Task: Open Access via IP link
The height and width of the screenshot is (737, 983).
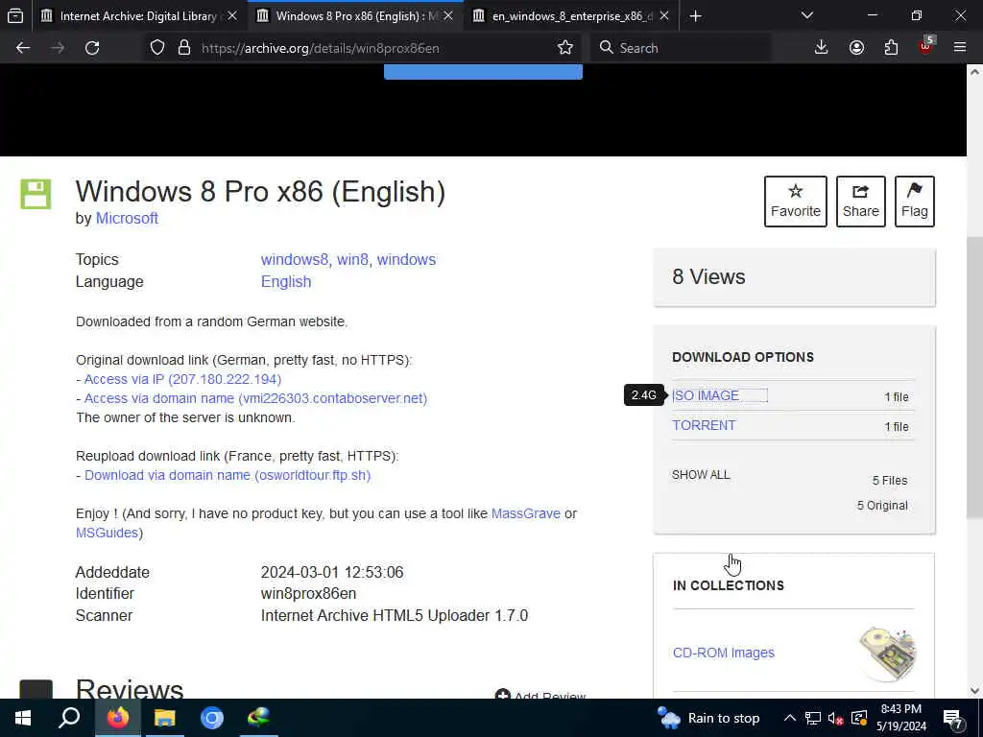Action: [182, 379]
